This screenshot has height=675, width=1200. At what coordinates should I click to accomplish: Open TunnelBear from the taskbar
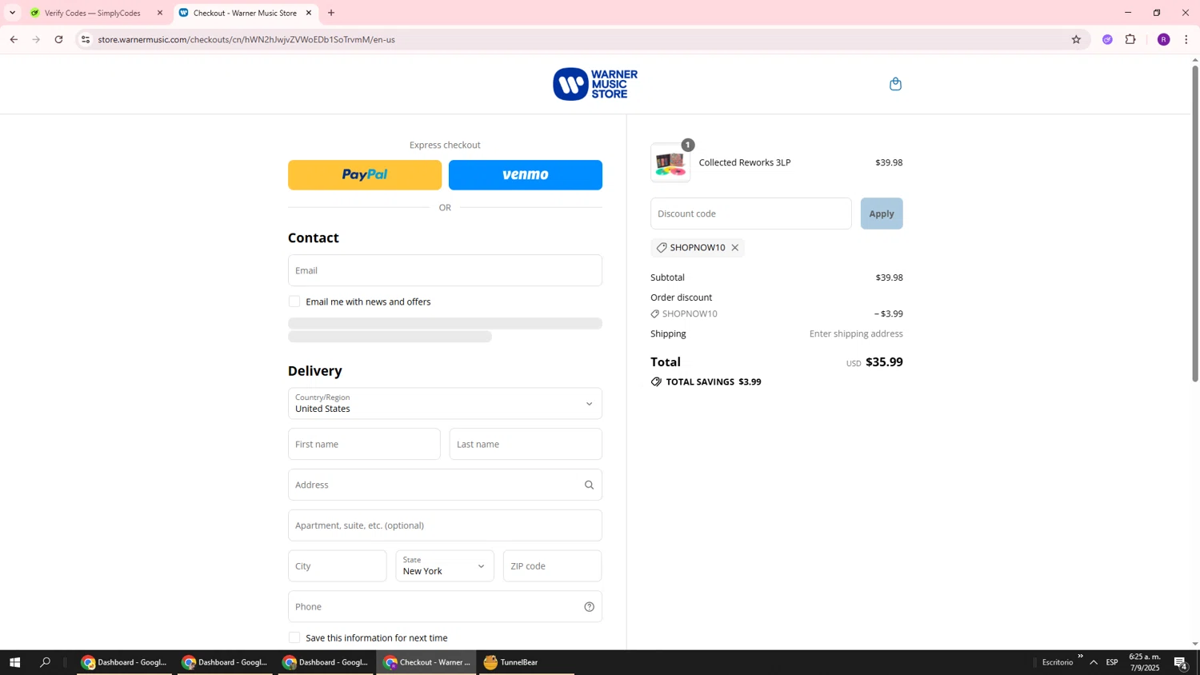[x=526, y=662]
